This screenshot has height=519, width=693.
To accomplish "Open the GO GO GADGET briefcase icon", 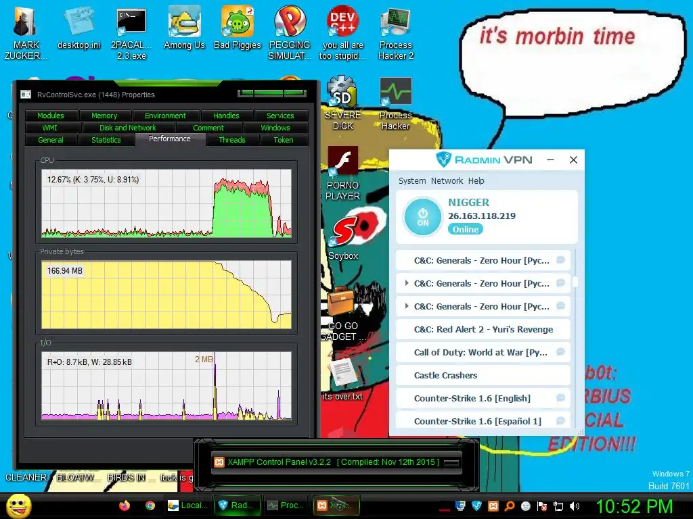I will tap(343, 314).
